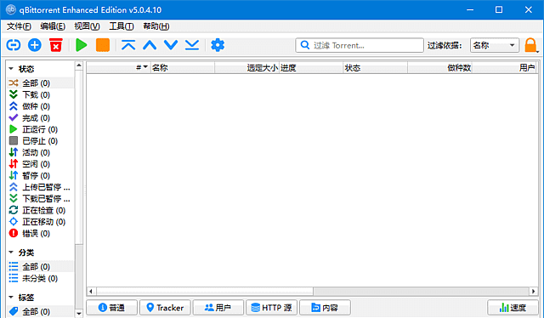The height and width of the screenshot is (318, 544).
Task: Sort by the 进度 column header
Action: coord(311,68)
